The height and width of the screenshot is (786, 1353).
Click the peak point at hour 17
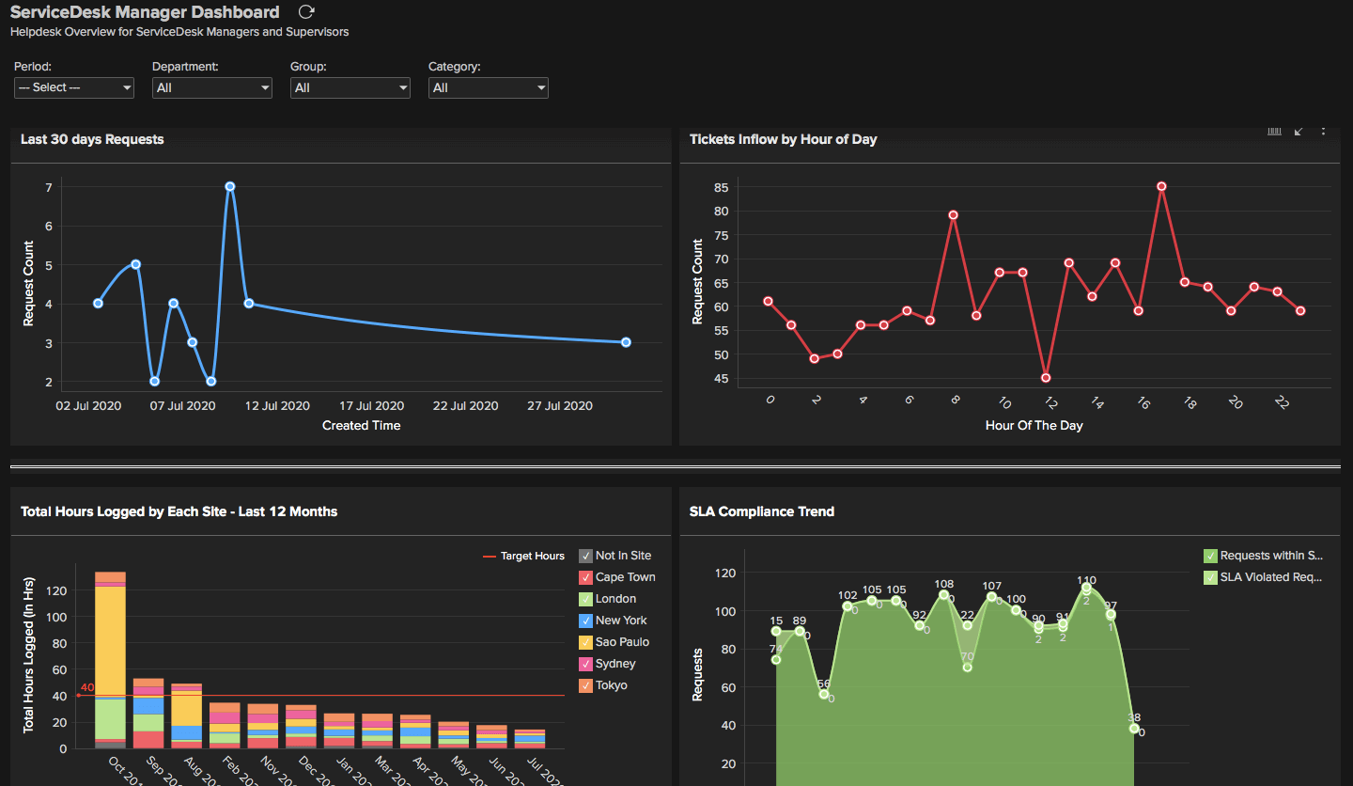(x=1161, y=186)
